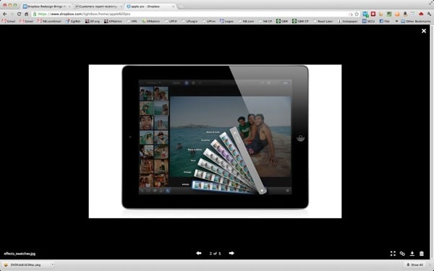
Task: Open the downloaded DVDFab png file
Action: tap(25, 265)
